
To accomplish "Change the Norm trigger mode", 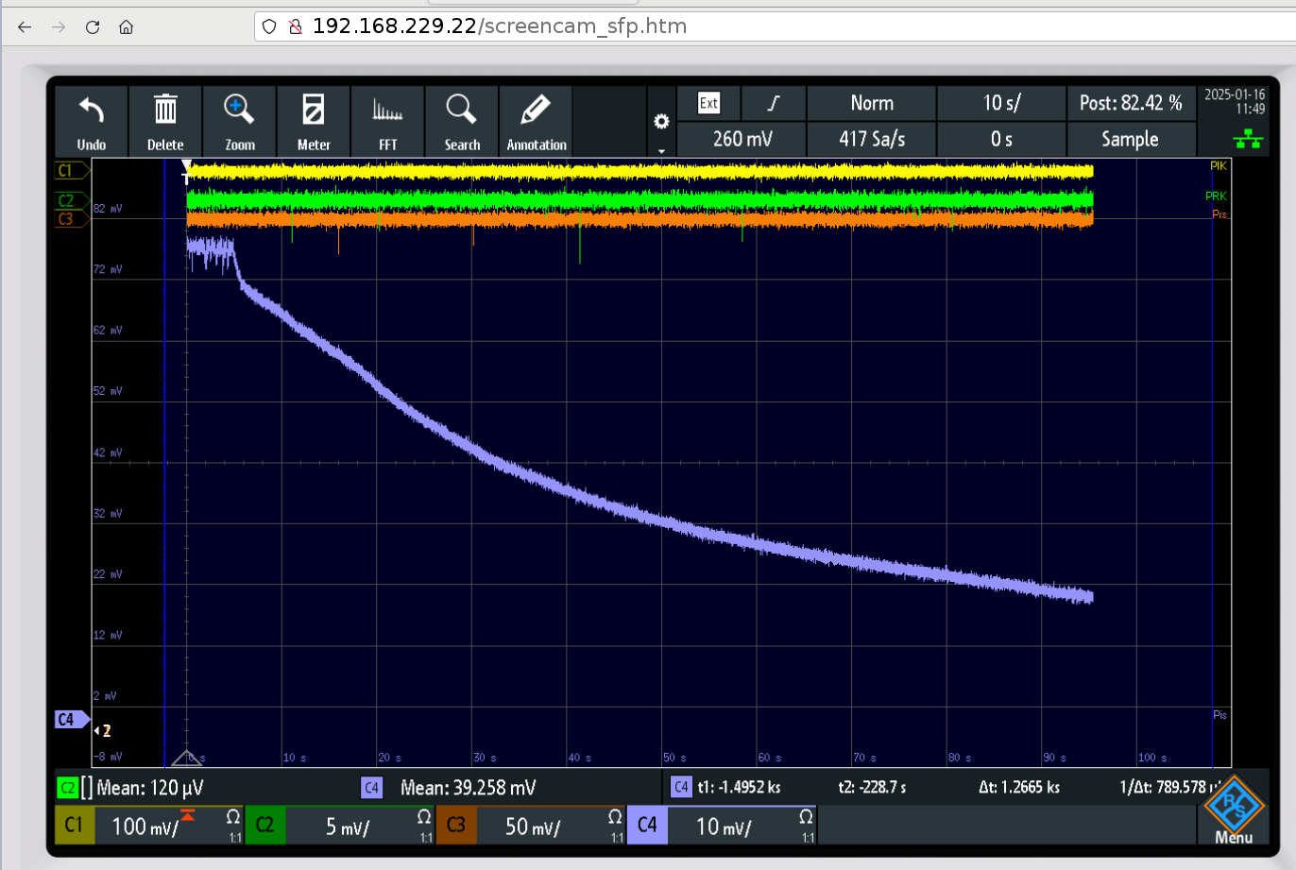I will [871, 103].
